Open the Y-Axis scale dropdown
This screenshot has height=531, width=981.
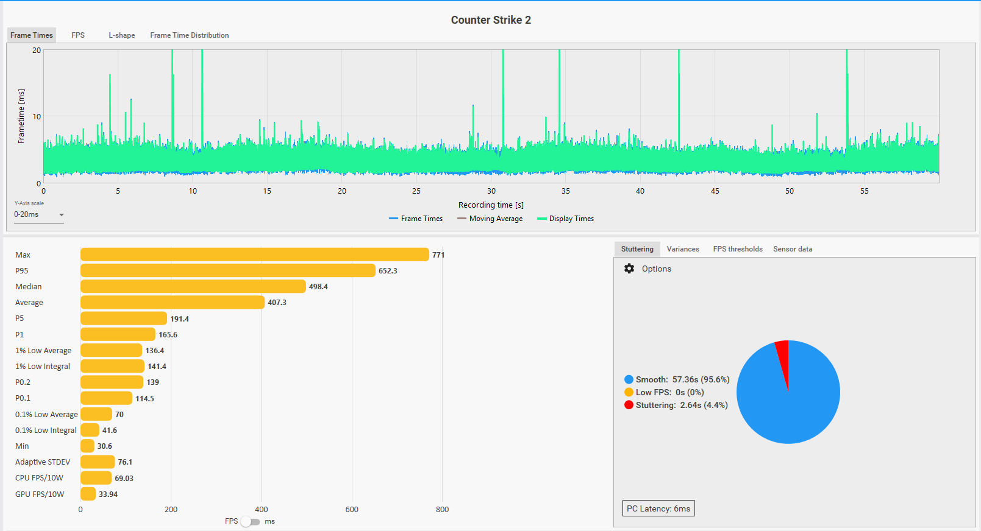coord(39,214)
